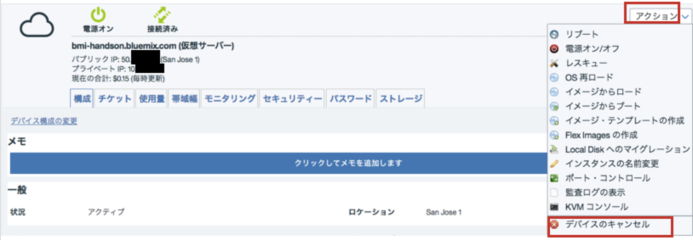Click the green connected status icon
Viewport: 693px width, 240px height.
point(162,15)
